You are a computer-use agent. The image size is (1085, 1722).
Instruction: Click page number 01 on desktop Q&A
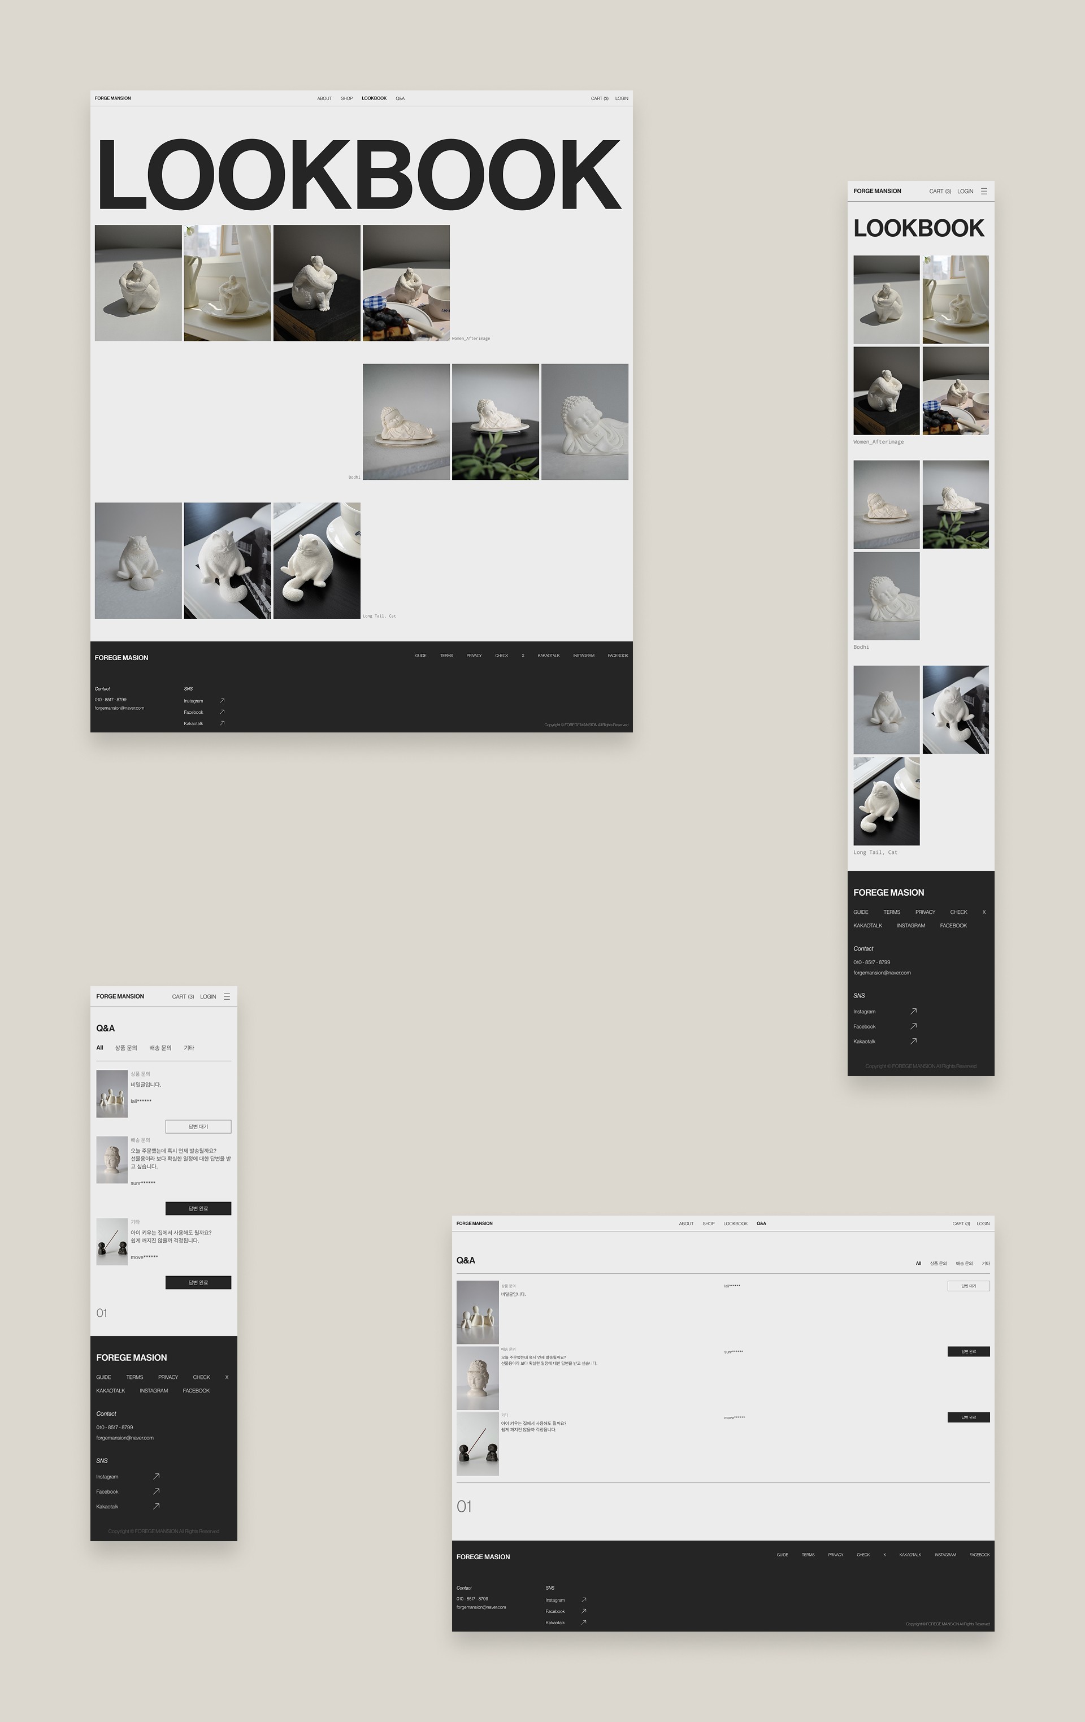(x=464, y=1507)
